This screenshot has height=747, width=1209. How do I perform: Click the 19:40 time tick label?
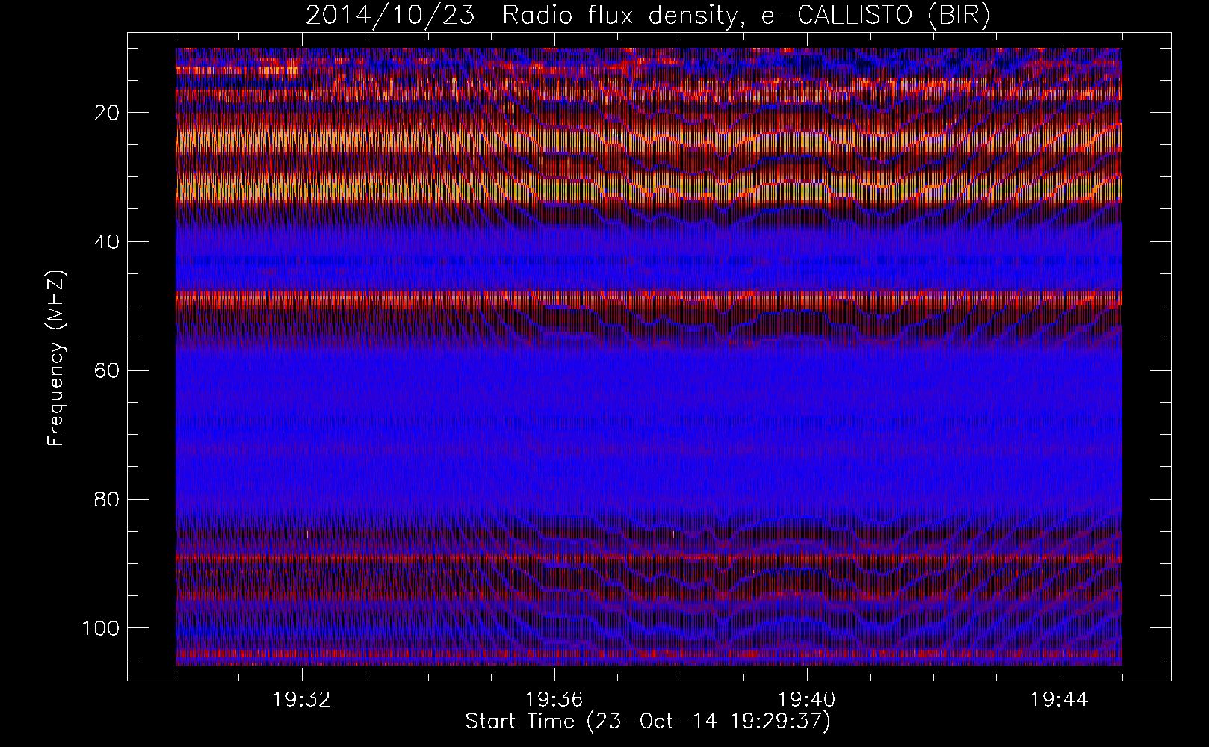pyautogui.click(x=806, y=700)
